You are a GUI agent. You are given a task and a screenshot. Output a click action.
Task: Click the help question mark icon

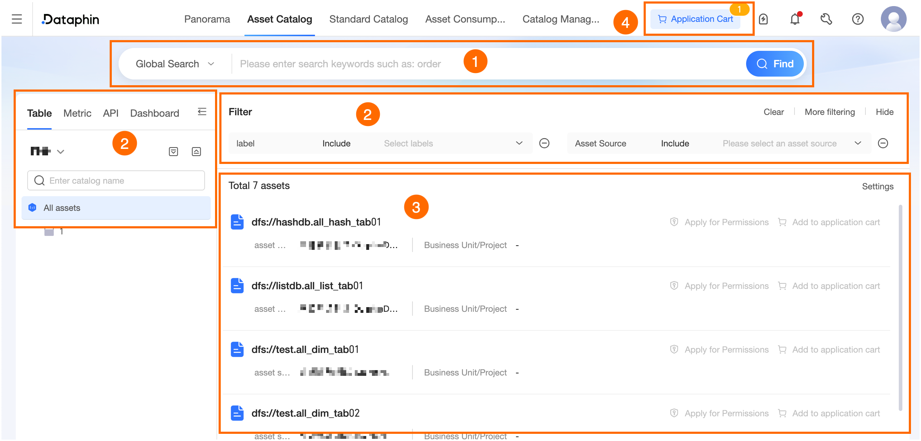[x=858, y=19]
